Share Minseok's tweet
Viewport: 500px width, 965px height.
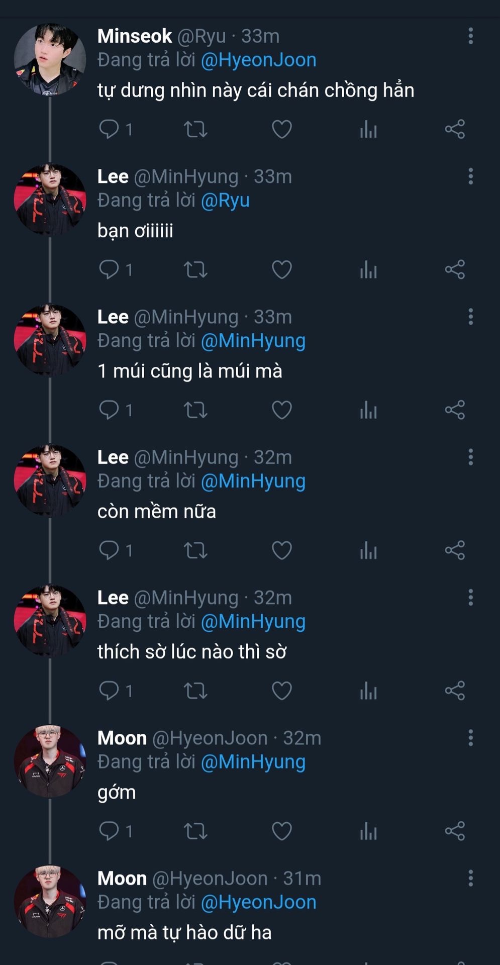[455, 129]
